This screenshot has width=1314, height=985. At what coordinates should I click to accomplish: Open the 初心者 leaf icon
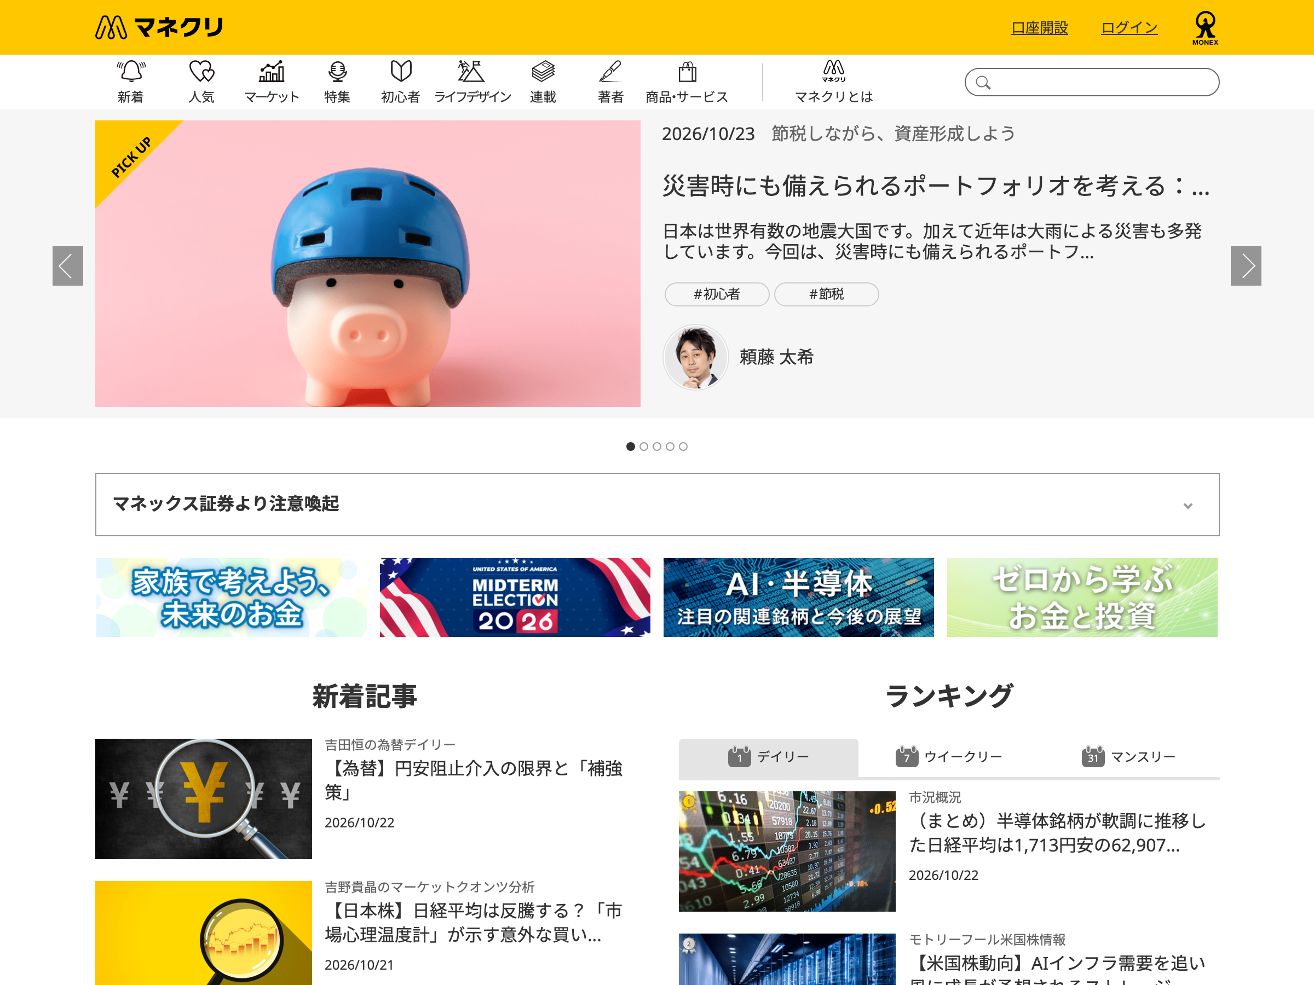tap(401, 72)
